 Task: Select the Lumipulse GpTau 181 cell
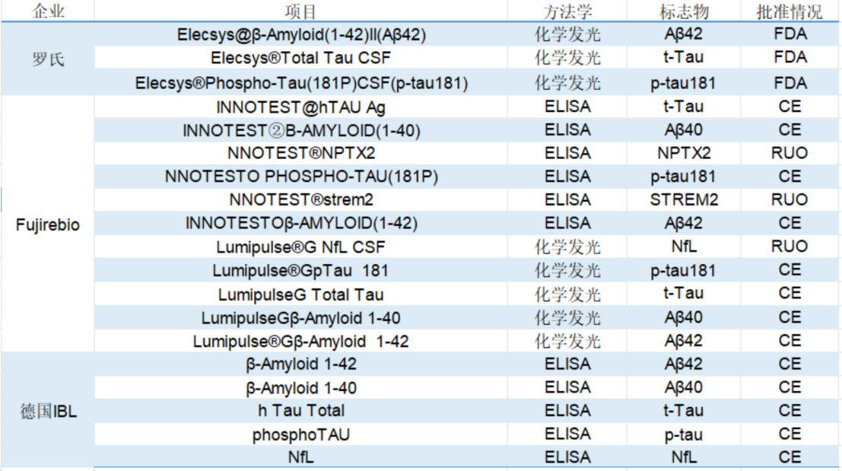(x=300, y=270)
